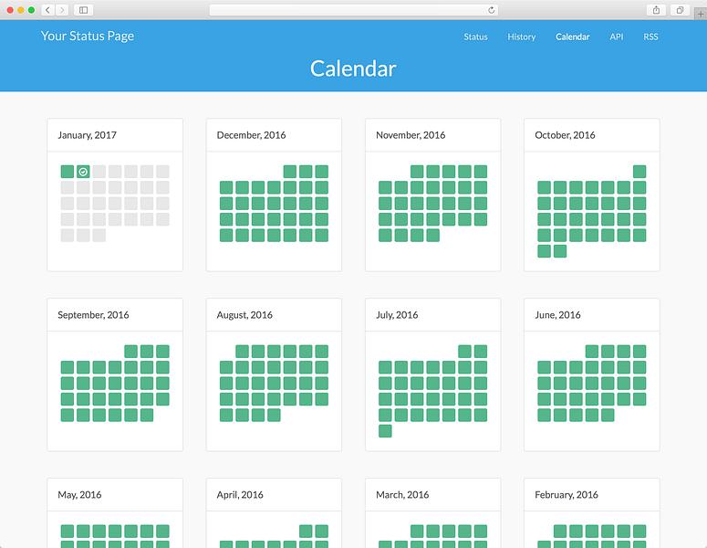Open the Safari share icon
This screenshot has height=548, width=707.
657,10
